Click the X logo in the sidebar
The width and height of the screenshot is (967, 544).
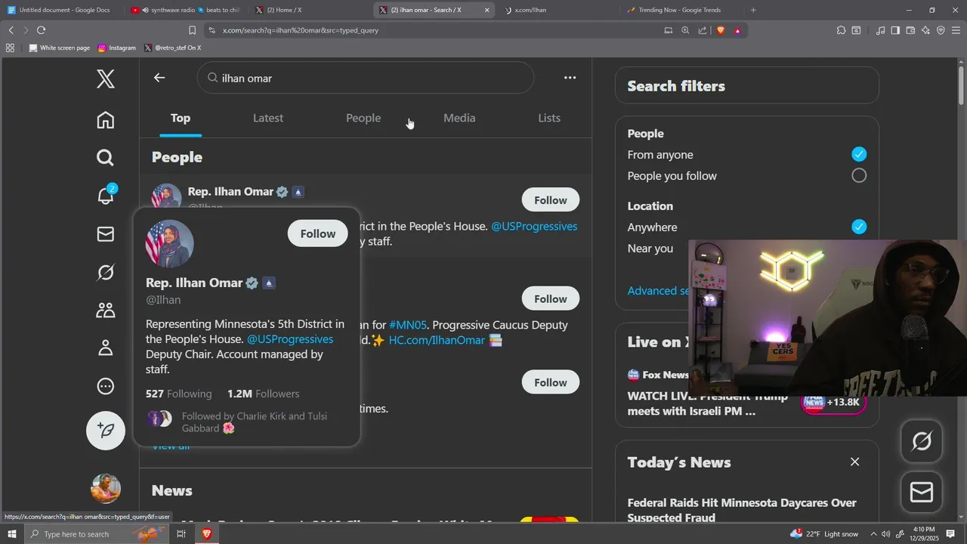tap(106, 79)
